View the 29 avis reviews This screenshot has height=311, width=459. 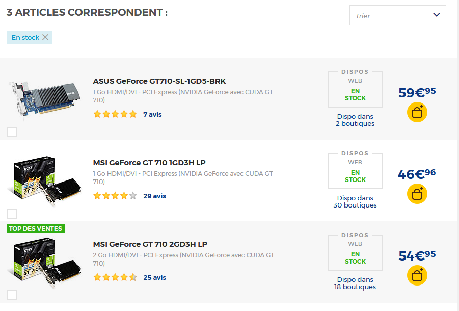coord(154,196)
